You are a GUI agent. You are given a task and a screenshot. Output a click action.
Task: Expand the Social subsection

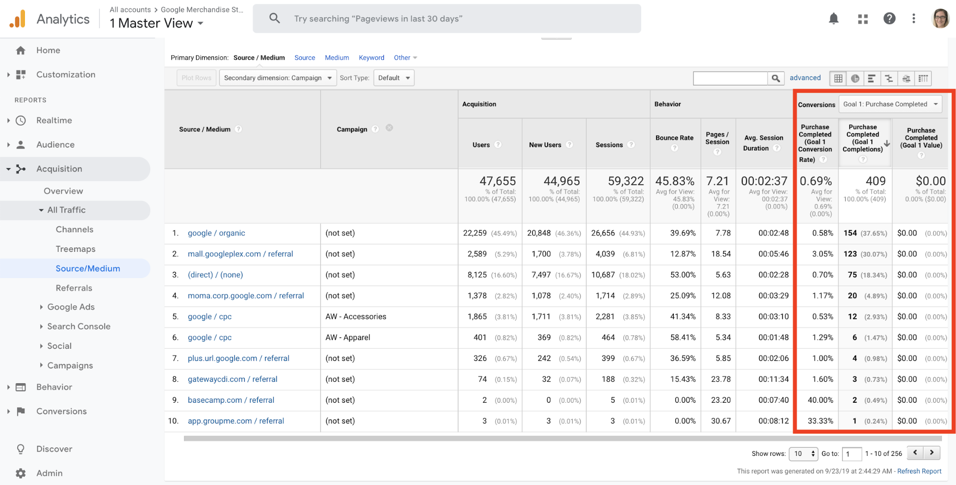coord(41,346)
